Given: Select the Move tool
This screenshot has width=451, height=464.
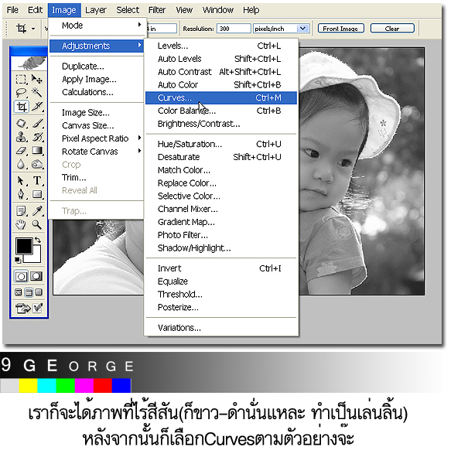Looking at the screenshot, I should pos(37,79).
